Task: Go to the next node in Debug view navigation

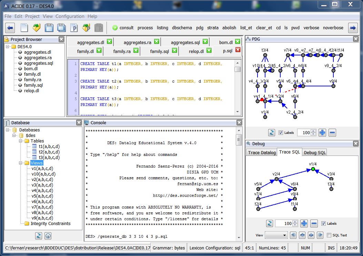Action: click(311, 235)
